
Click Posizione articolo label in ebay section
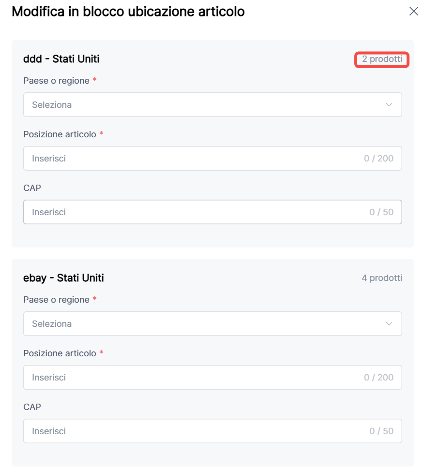coord(60,353)
